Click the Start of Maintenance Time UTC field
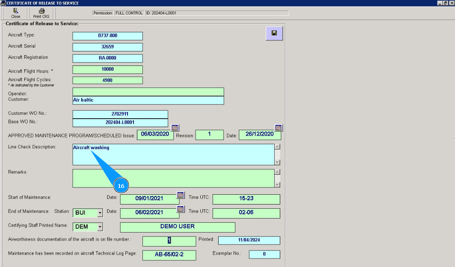455x267 pixels. (x=246, y=199)
